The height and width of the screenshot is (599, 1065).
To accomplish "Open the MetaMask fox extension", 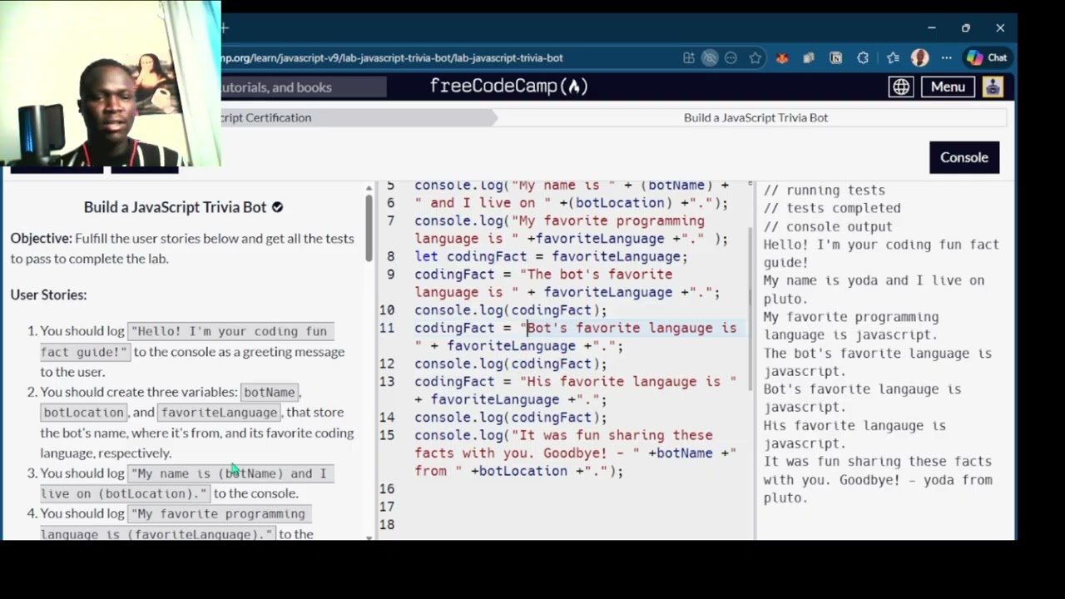I will click(782, 58).
